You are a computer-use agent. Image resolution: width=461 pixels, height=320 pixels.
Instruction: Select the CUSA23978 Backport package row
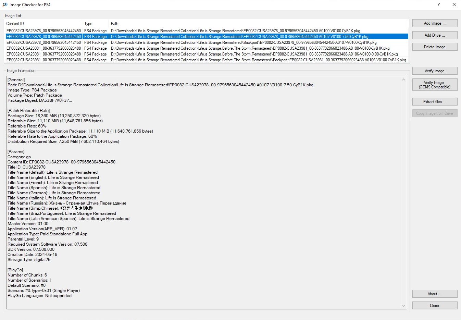point(207,42)
